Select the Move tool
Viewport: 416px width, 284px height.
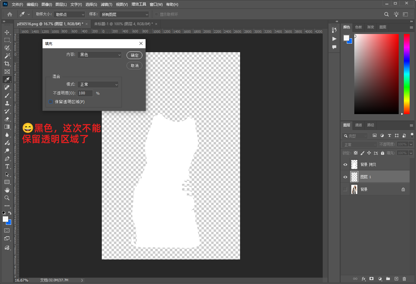(7, 32)
